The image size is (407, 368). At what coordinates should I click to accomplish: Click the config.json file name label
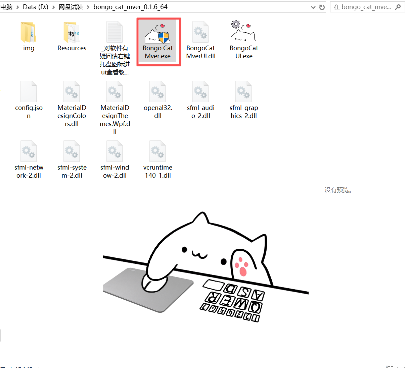click(29, 112)
